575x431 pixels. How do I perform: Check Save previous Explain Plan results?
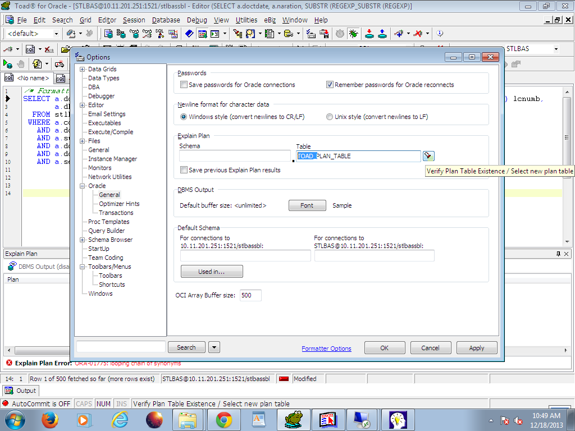coord(184,170)
